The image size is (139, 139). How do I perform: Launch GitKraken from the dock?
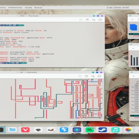coord(77,130)
